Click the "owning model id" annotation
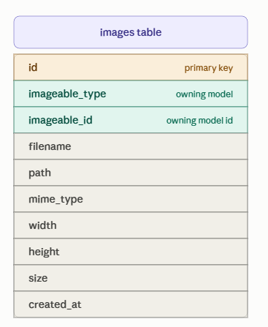Screen dimensions: 268x327 [x=199, y=121]
